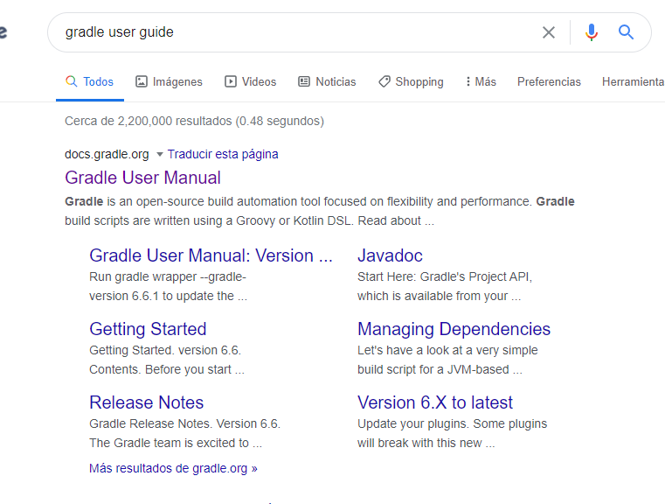Clear the search box with the X icon
This screenshot has height=504, width=665.
(x=549, y=32)
